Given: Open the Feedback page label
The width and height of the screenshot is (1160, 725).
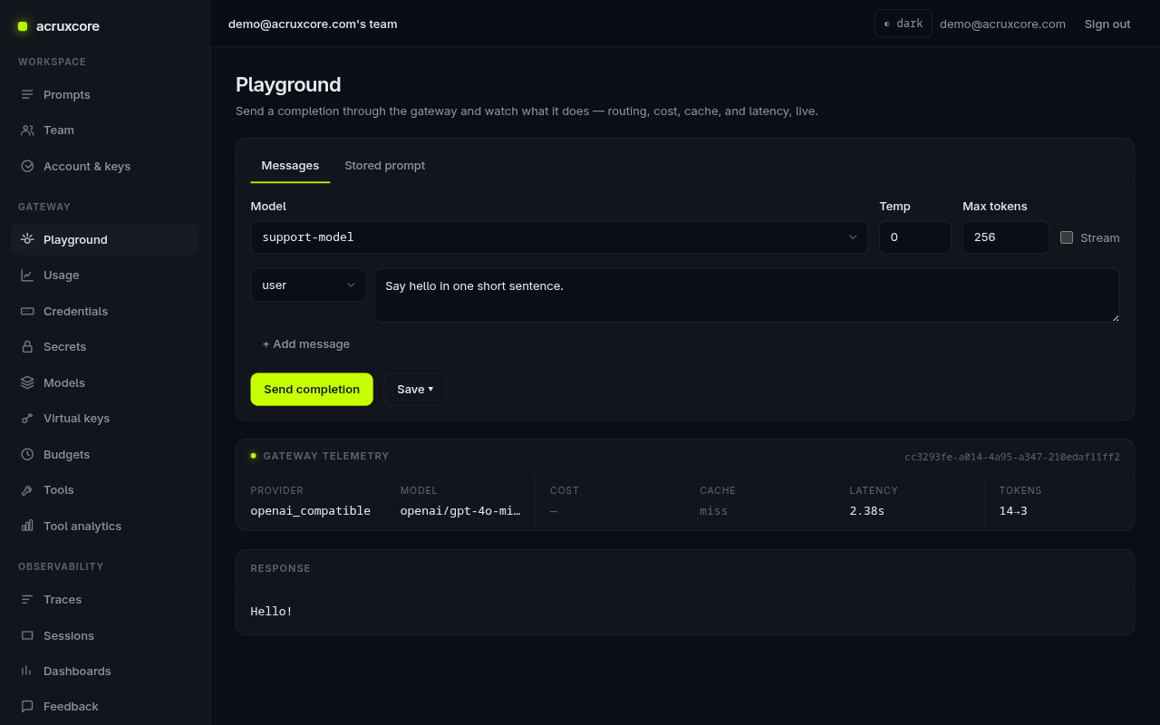Looking at the screenshot, I should [71, 706].
